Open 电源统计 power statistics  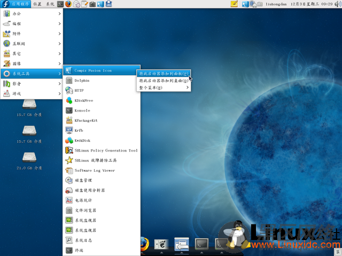click(x=102, y=201)
